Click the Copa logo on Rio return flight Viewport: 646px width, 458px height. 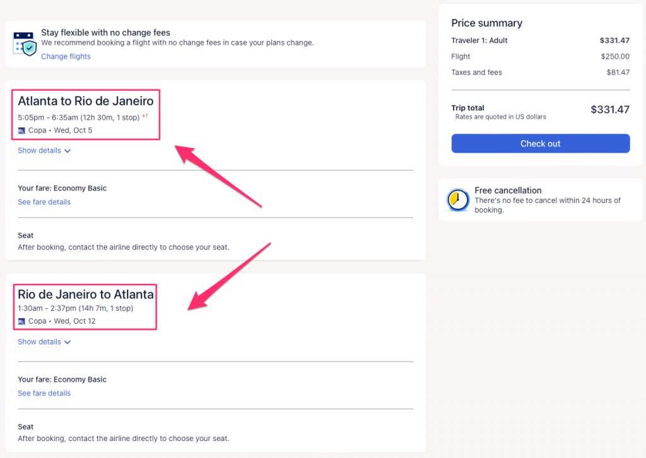(x=21, y=321)
